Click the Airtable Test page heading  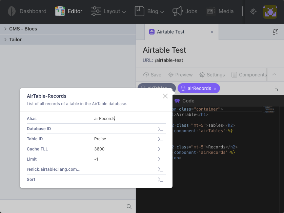(164, 50)
